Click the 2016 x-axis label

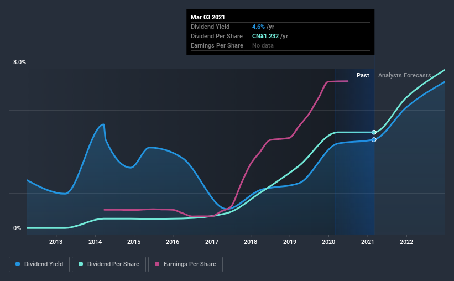[173, 242]
